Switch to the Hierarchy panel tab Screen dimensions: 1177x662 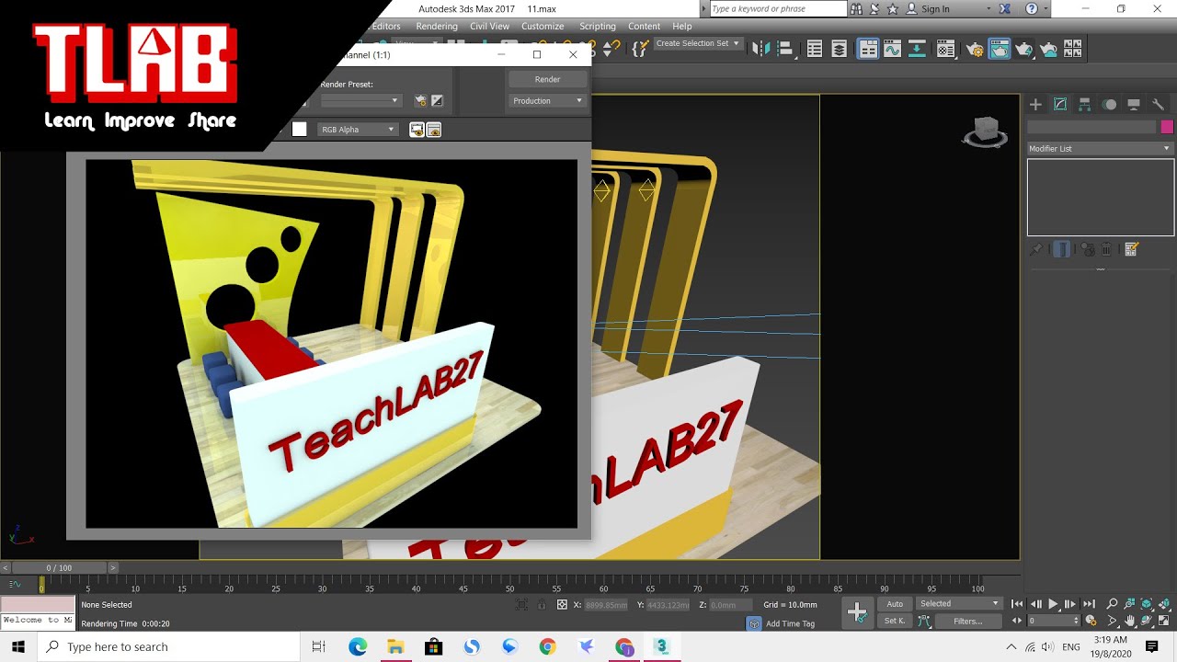point(1085,105)
